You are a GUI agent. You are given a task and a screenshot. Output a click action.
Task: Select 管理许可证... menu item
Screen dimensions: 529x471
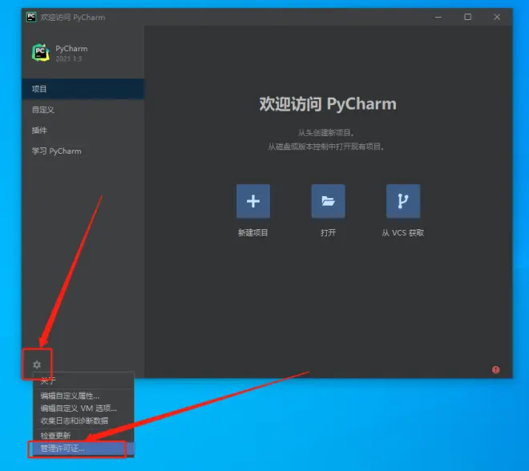pos(83,449)
